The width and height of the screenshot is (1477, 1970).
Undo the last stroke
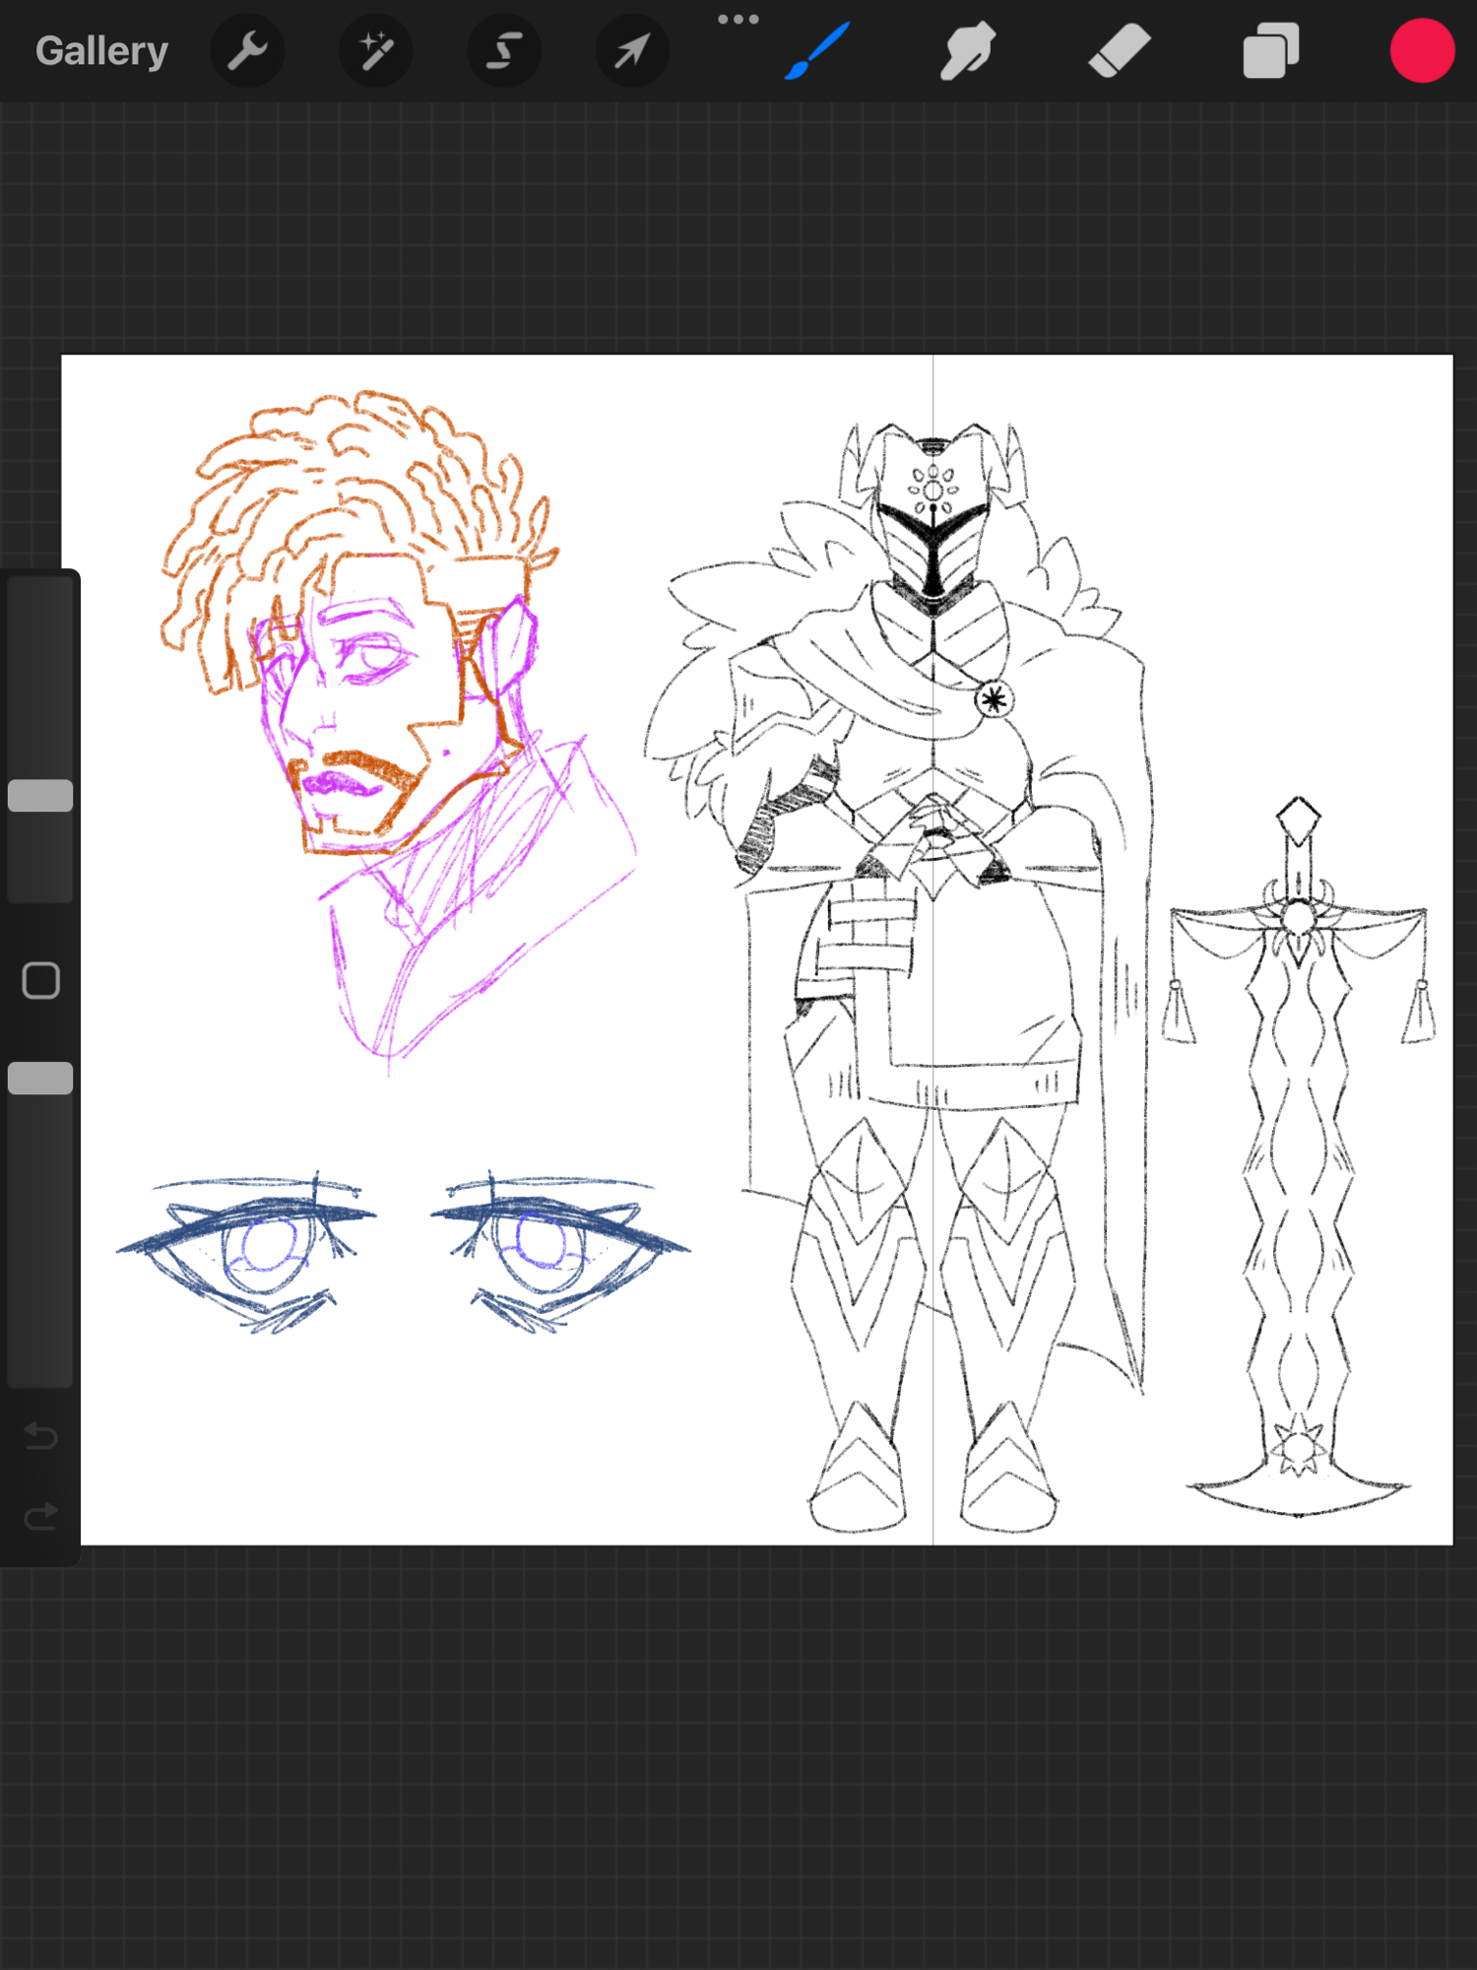point(40,1435)
